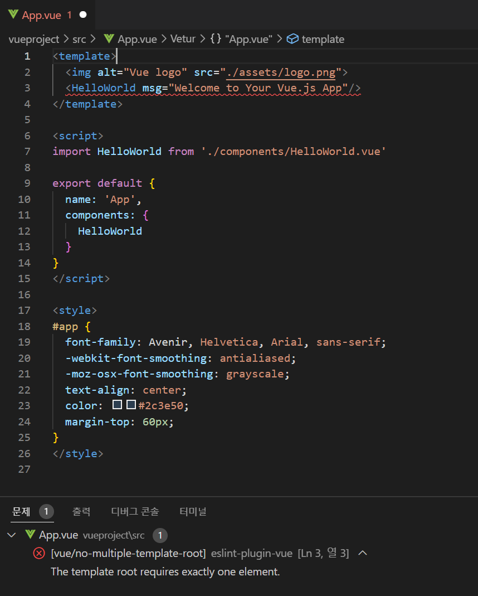Viewport: 478px width, 596px height.
Task: Open the template breadcrumb symbol
Action: tap(323, 39)
